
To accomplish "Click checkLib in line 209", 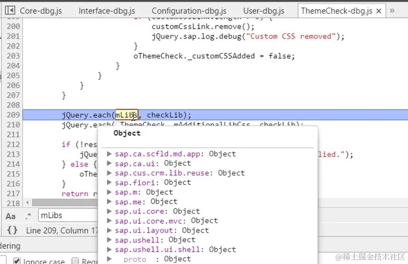I will [165, 115].
